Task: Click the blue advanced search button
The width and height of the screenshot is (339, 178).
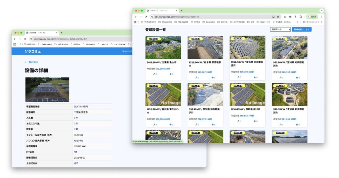Action: [x=302, y=29]
